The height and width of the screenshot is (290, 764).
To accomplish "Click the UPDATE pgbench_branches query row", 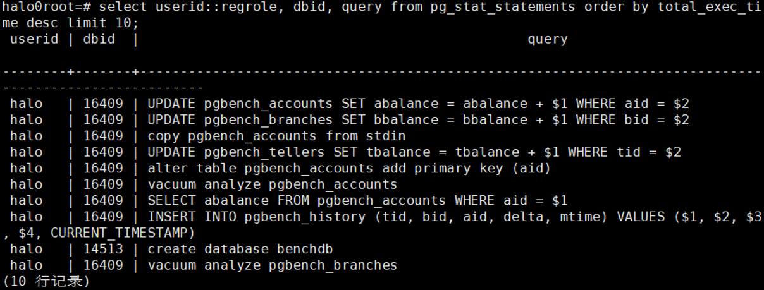I will pyautogui.click(x=418, y=120).
